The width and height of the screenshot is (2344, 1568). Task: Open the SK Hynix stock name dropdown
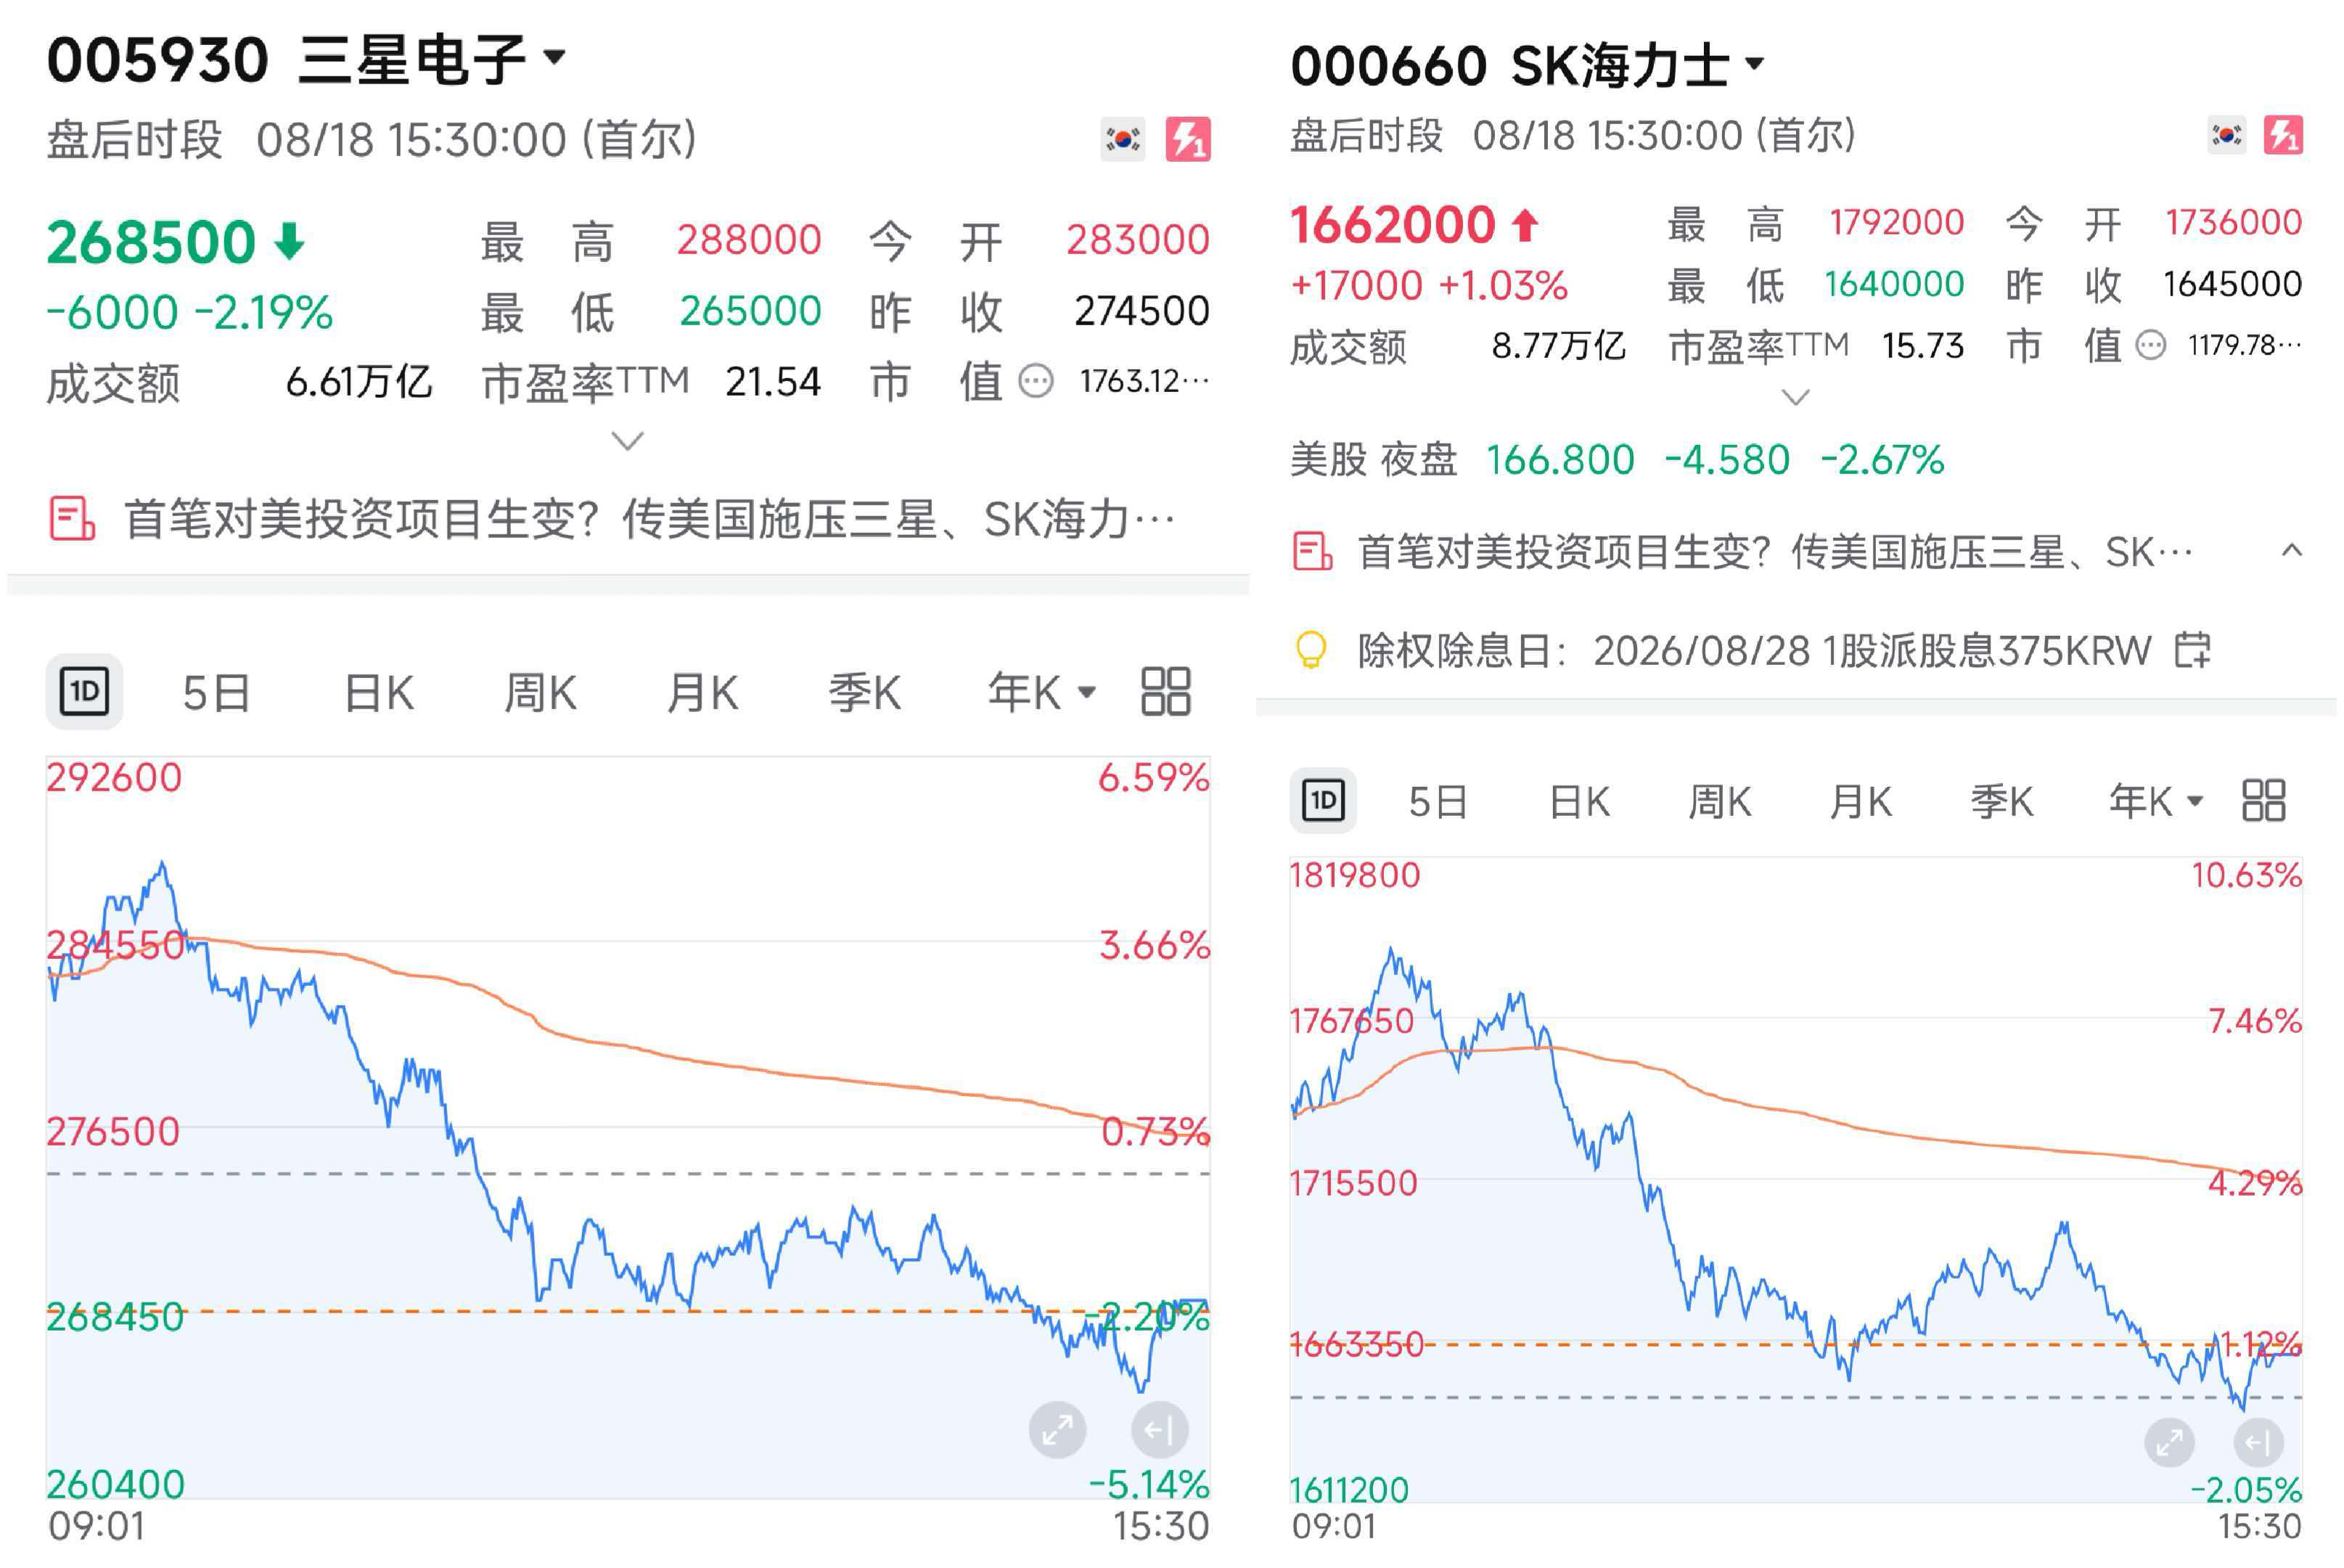coord(1754,63)
